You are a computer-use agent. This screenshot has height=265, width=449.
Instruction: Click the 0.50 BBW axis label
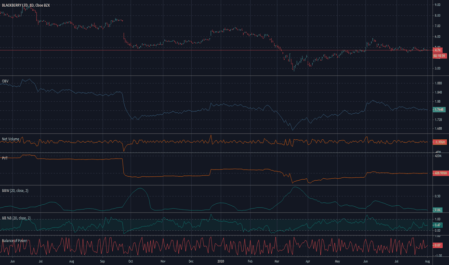point(437,196)
